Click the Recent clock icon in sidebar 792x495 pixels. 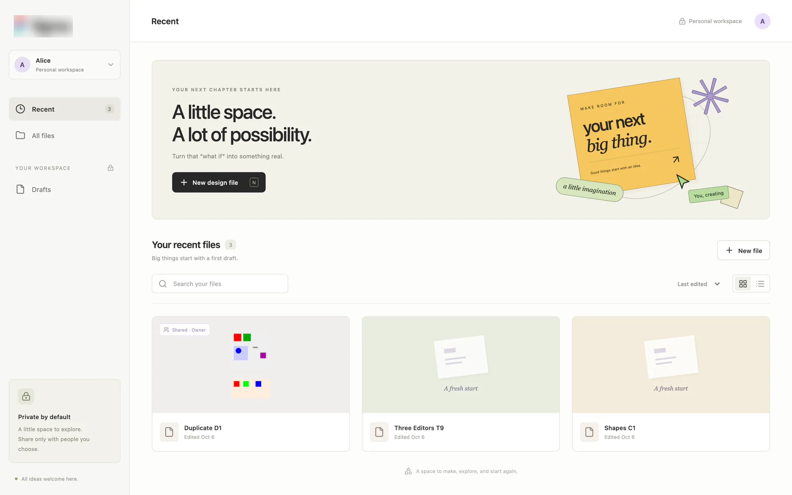(20, 109)
